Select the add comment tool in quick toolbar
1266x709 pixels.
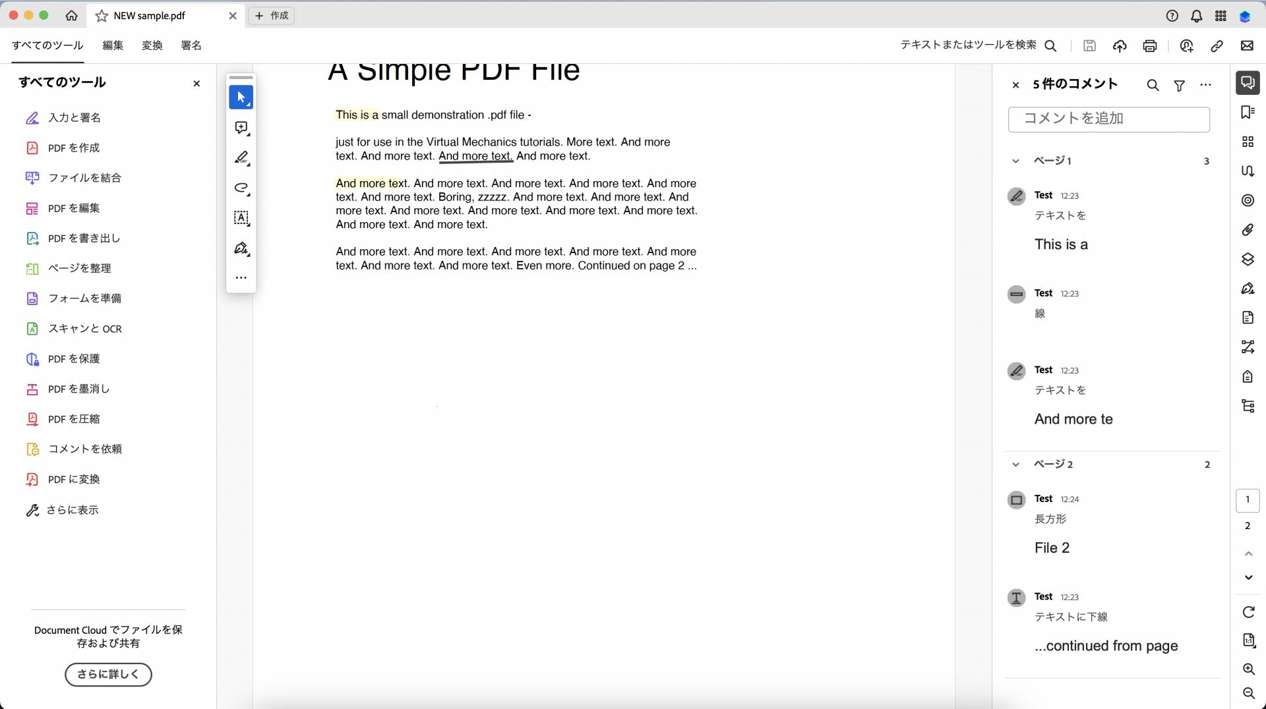coord(241,128)
